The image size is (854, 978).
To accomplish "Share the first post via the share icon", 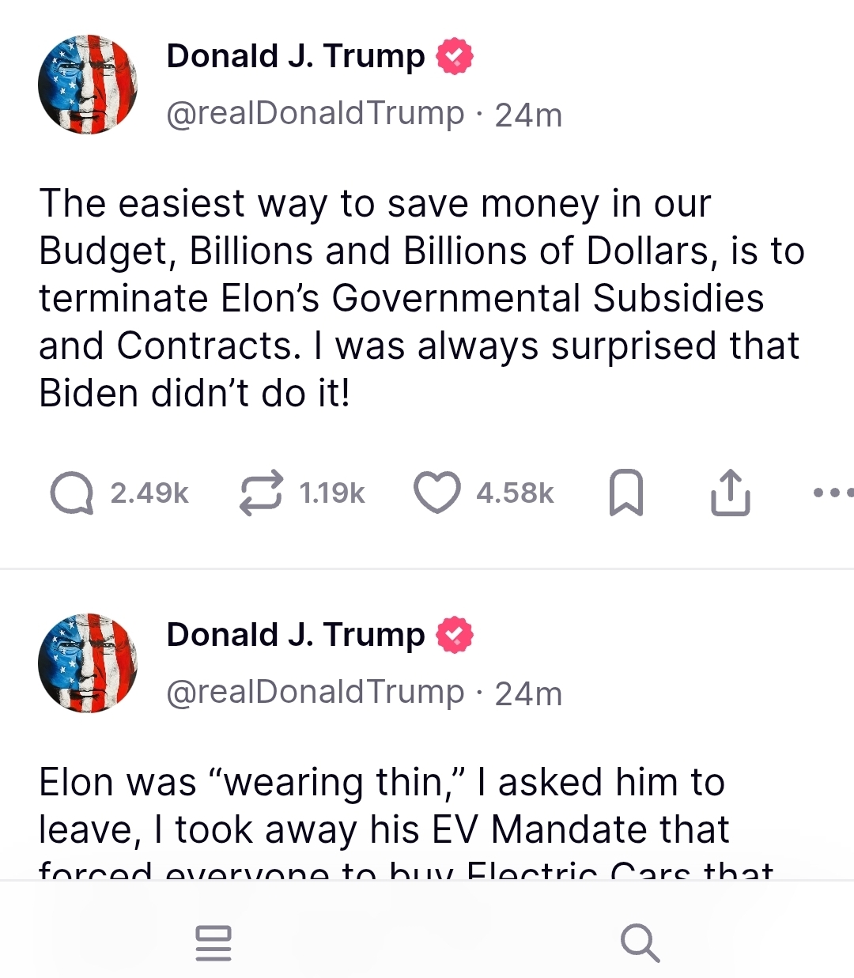I will 730,493.
